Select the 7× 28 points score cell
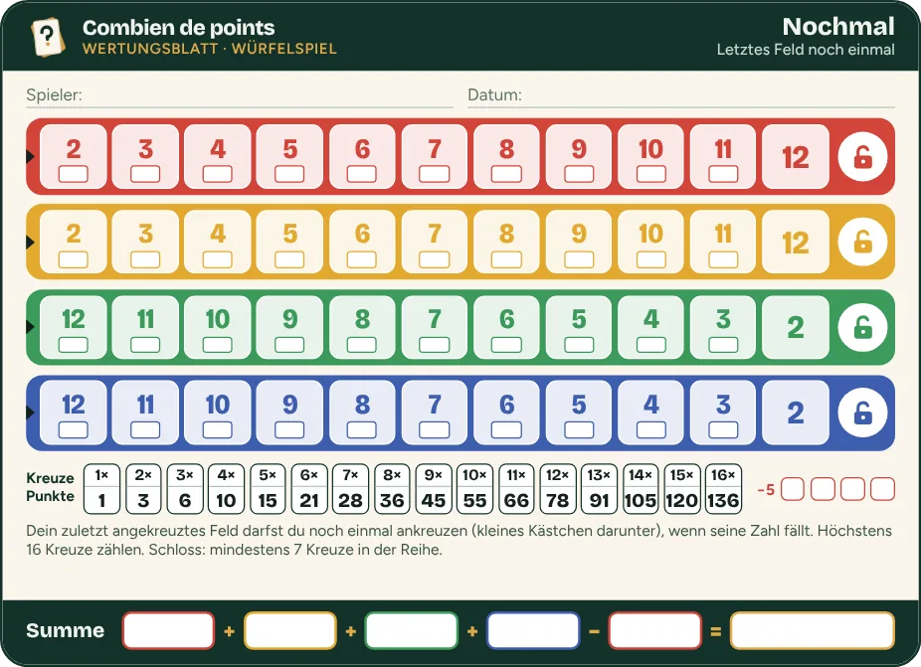 [x=350, y=489]
